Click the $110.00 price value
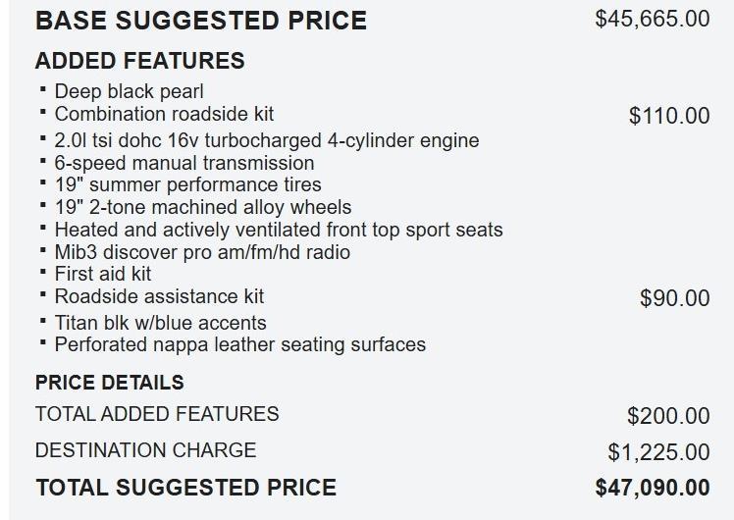This screenshot has width=734, height=520. point(668,116)
